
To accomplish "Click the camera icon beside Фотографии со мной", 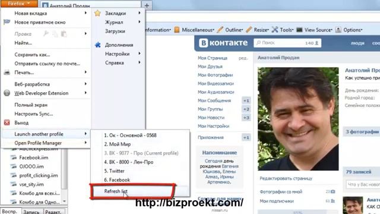I will (x=333, y=191).
